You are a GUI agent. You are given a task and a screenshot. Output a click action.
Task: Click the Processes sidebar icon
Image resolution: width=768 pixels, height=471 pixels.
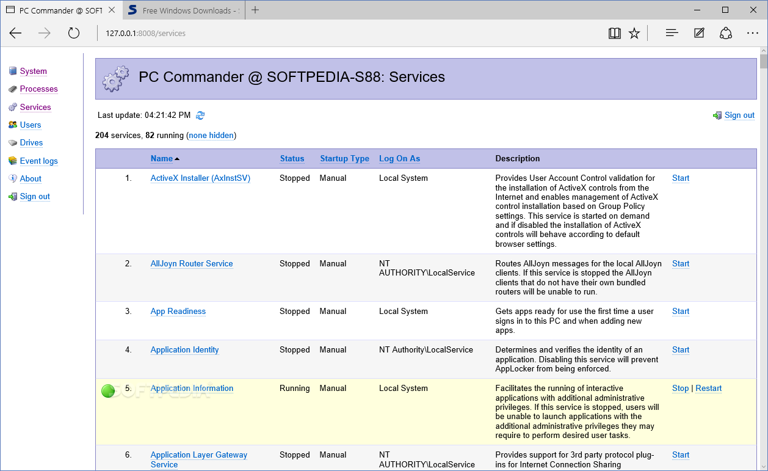click(13, 89)
